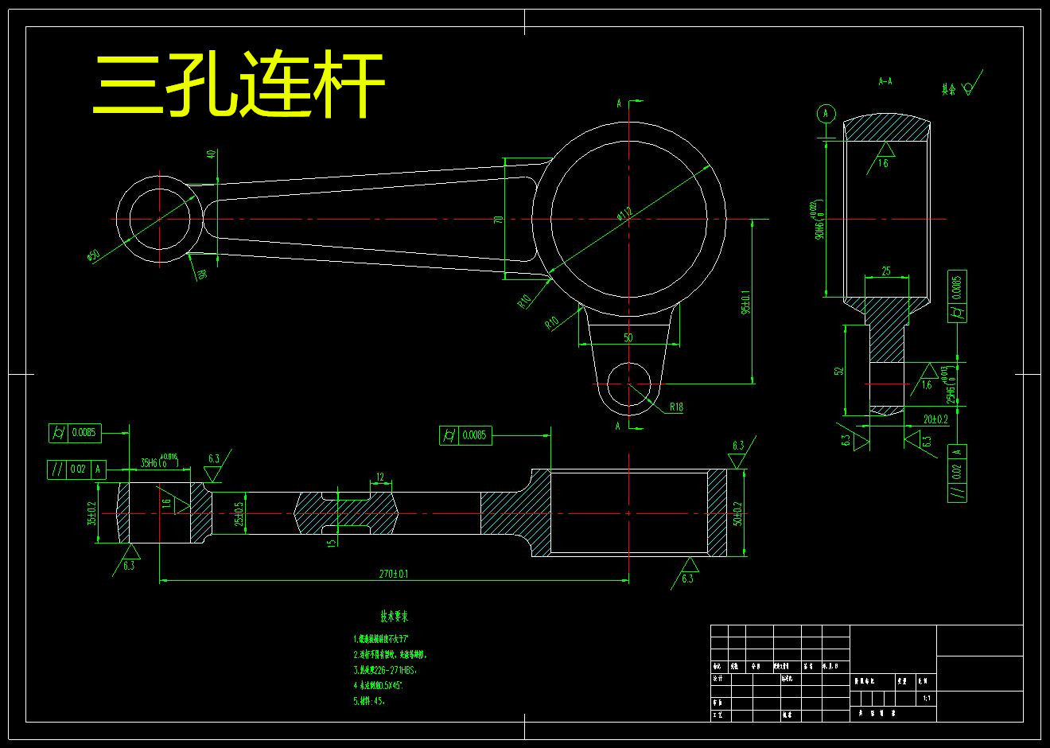This screenshot has height=748, width=1050.
Task: Click the "工艺" row label in the title block
Action: coord(716,713)
